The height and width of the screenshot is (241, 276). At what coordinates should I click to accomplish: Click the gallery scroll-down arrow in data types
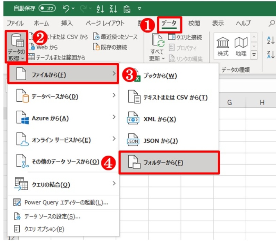click(254, 46)
